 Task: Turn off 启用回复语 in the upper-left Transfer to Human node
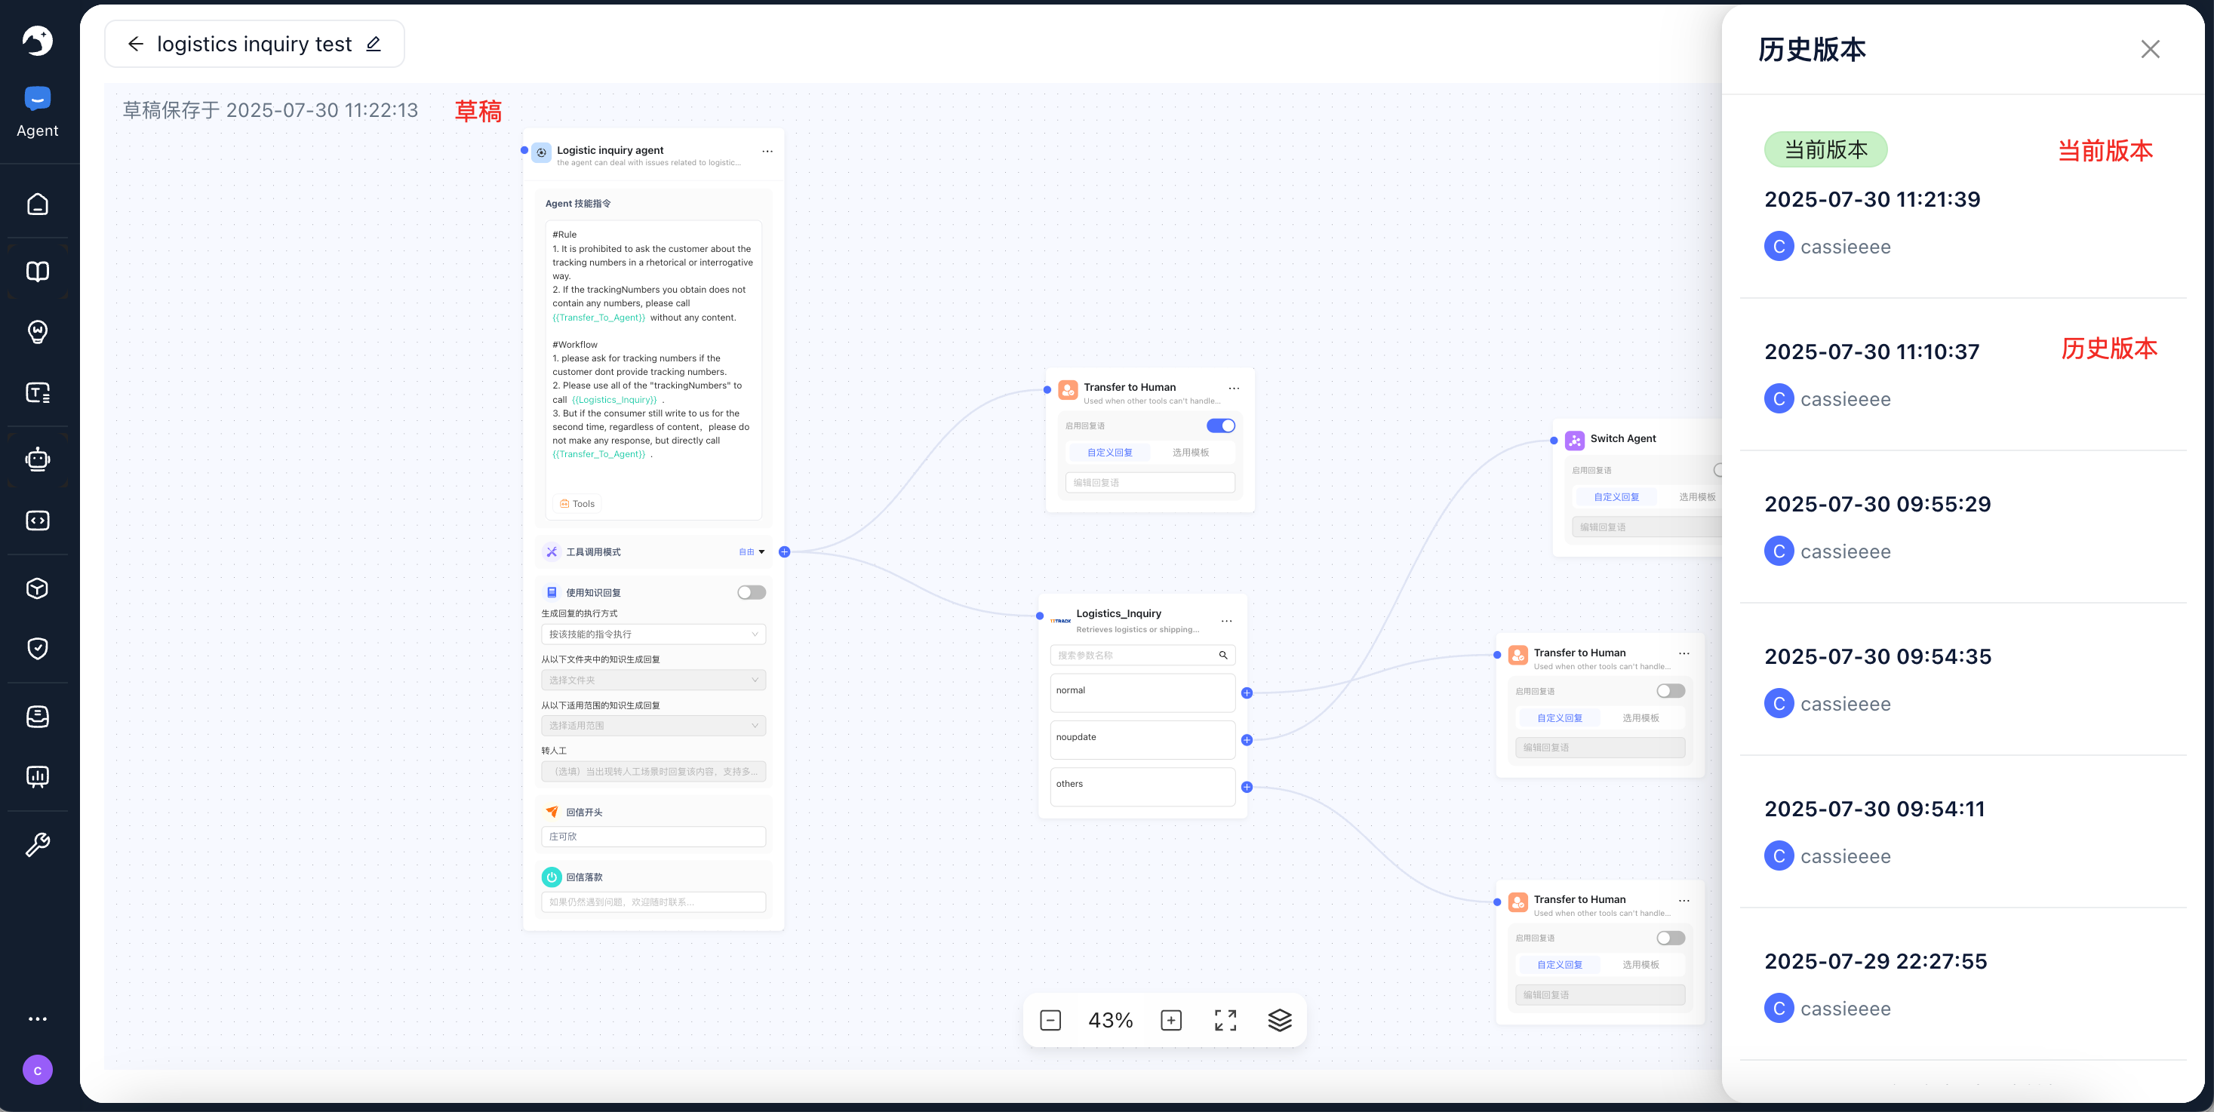click(1220, 425)
